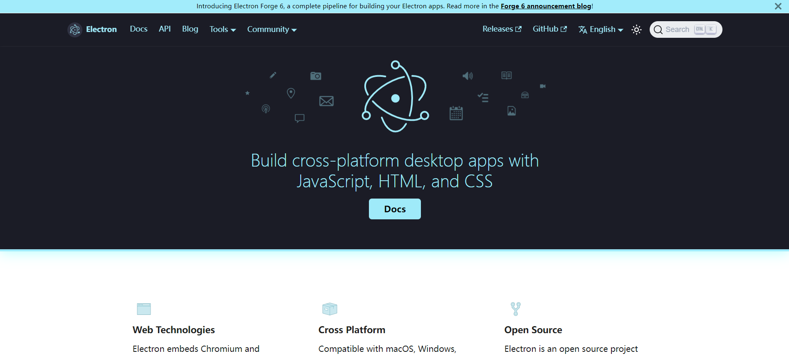Focus the Search input field

point(686,29)
